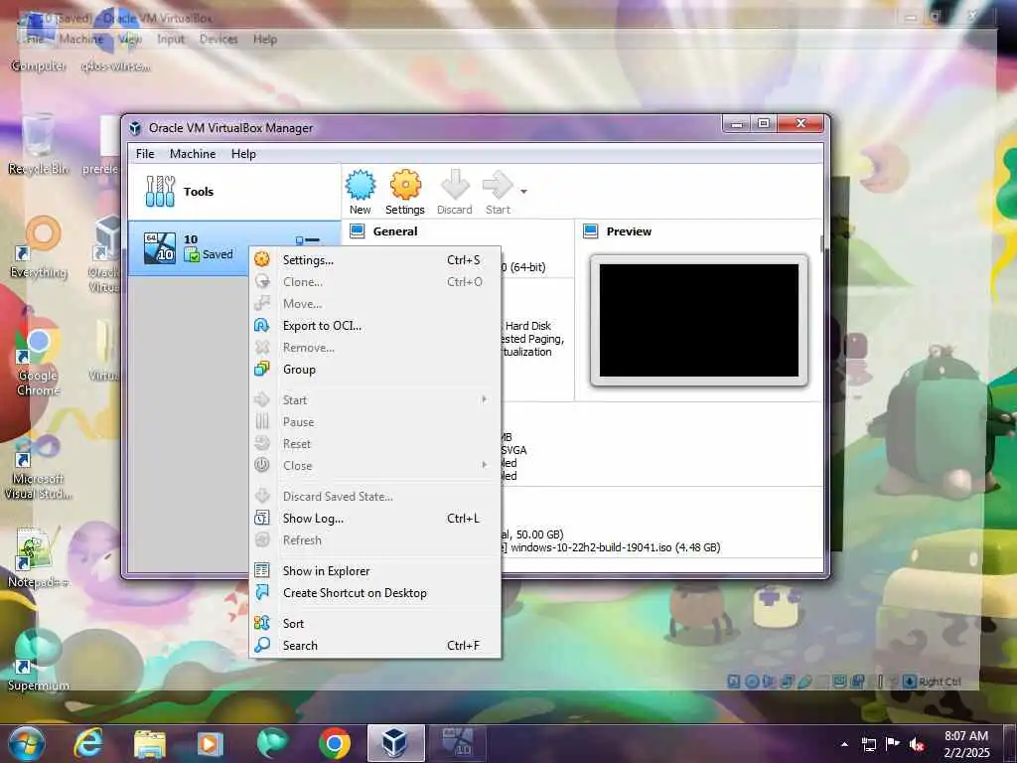This screenshot has height=763, width=1017.
Task: Click the General section header
Action: point(395,231)
